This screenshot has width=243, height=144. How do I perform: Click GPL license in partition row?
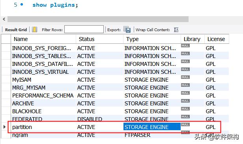(x=211, y=127)
